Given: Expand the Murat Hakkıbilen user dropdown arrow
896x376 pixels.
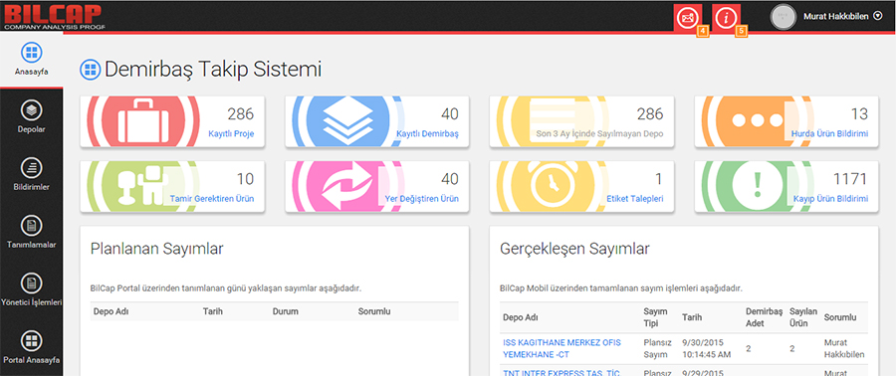Looking at the screenshot, I should tap(878, 17).
